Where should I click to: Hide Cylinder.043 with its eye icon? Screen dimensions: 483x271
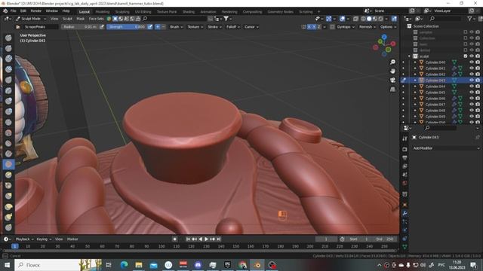471,81
